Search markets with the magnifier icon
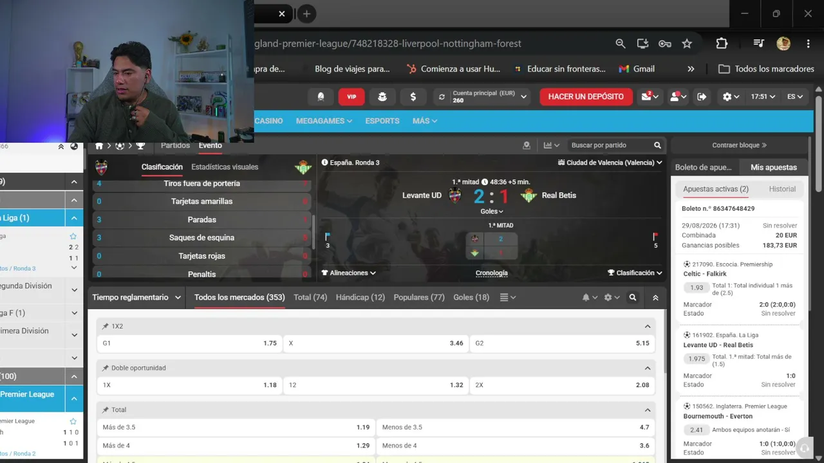Image resolution: width=824 pixels, height=463 pixels. 633,298
